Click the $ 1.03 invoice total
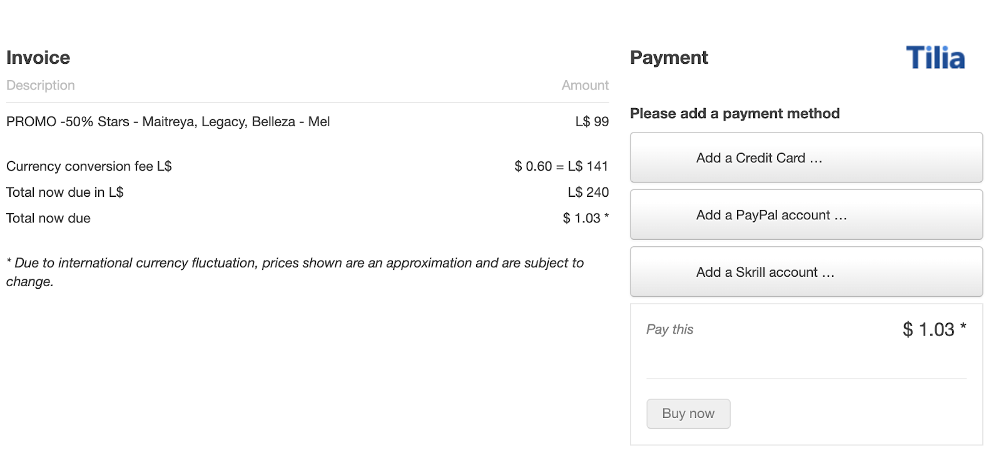Screen dimensions: 1001x458 tap(582, 218)
